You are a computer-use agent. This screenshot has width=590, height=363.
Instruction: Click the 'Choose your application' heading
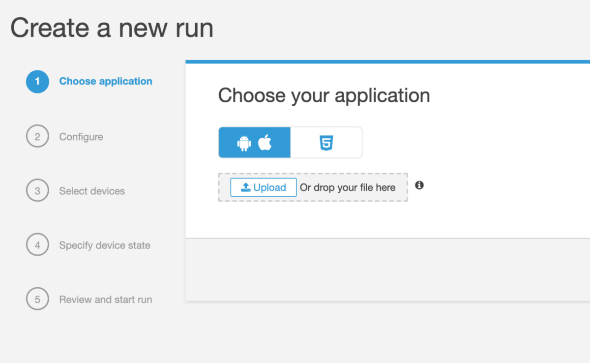pyautogui.click(x=324, y=95)
